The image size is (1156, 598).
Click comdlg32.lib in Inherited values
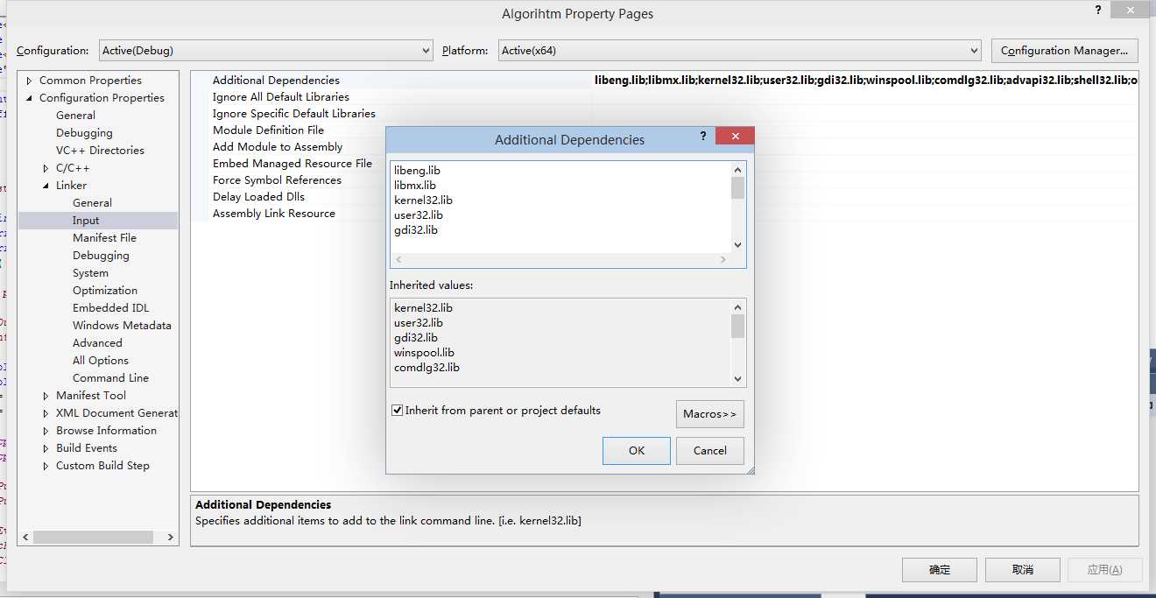[426, 368]
